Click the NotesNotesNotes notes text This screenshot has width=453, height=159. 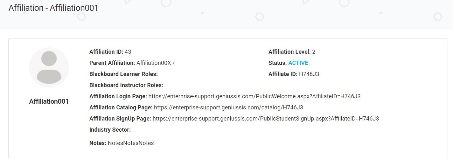point(131,143)
